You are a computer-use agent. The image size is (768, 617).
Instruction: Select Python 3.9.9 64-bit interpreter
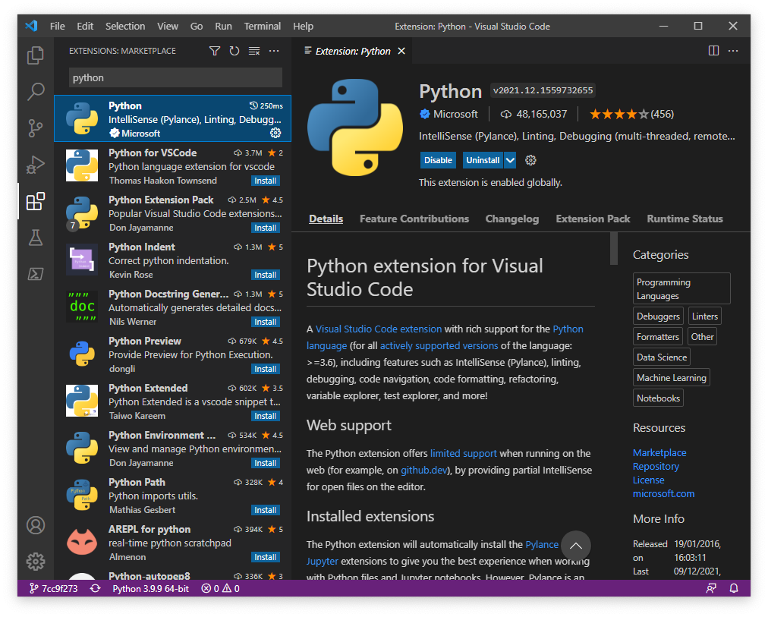(150, 589)
